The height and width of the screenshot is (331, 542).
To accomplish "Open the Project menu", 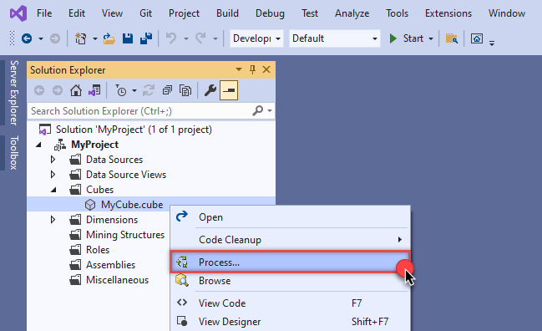I will pyautogui.click(x=184, y=13).
